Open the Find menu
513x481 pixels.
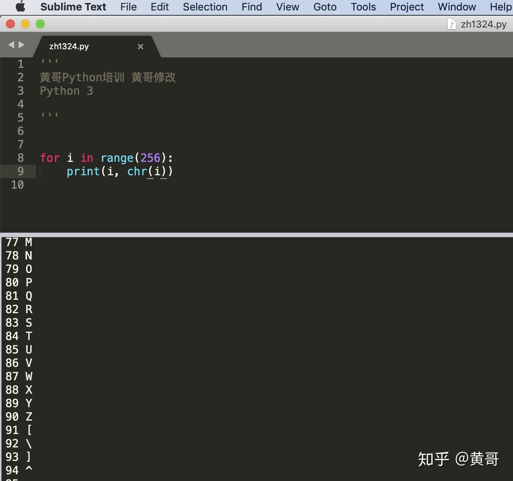pos(251,7)
